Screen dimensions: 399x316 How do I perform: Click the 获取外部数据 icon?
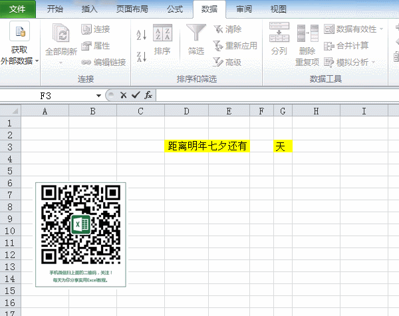(19, 31)
